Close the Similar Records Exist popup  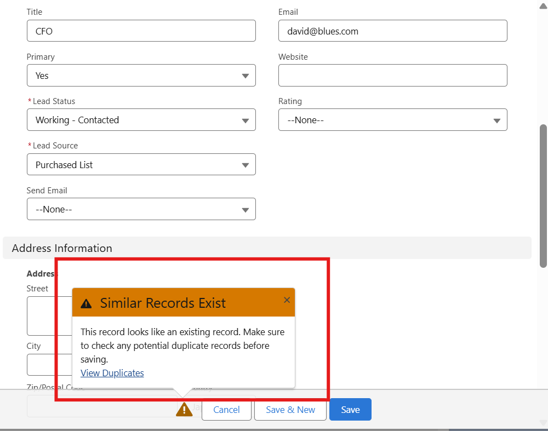click(x=287, y=300)
